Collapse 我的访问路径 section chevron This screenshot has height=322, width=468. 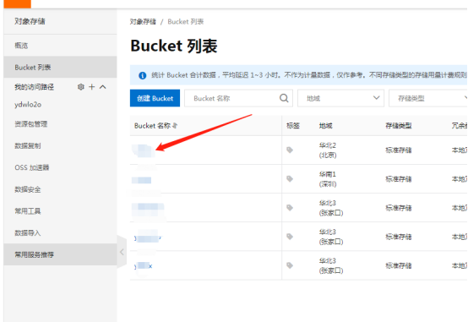[103, 87]
